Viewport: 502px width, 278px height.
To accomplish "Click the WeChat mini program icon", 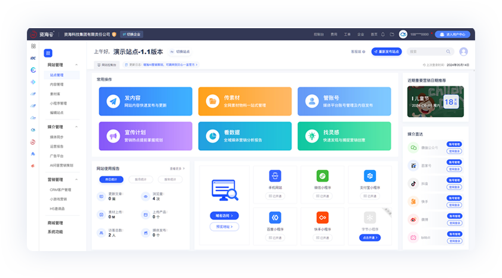I will [x=323, y=176].
